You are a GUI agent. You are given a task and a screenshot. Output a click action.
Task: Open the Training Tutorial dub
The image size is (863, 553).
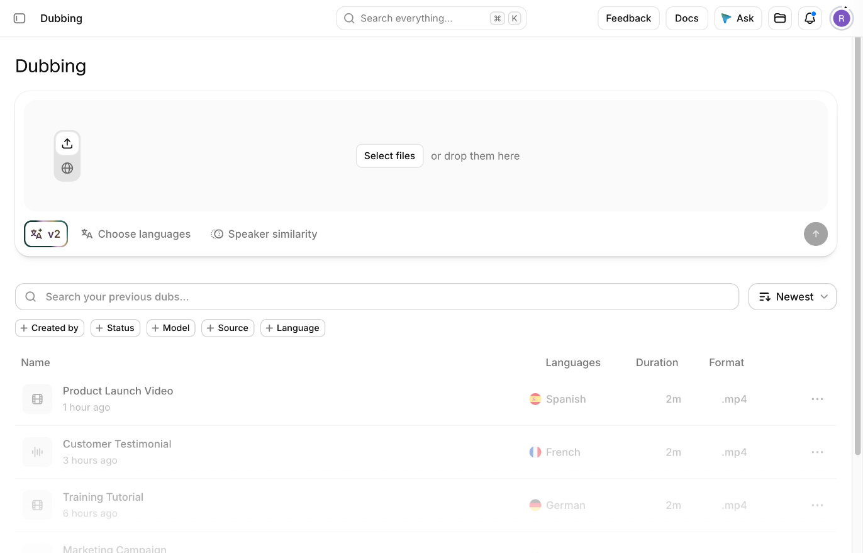[103, 497]
